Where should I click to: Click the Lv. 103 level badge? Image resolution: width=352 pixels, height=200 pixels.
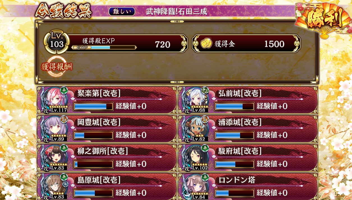[x=57, y=42]
